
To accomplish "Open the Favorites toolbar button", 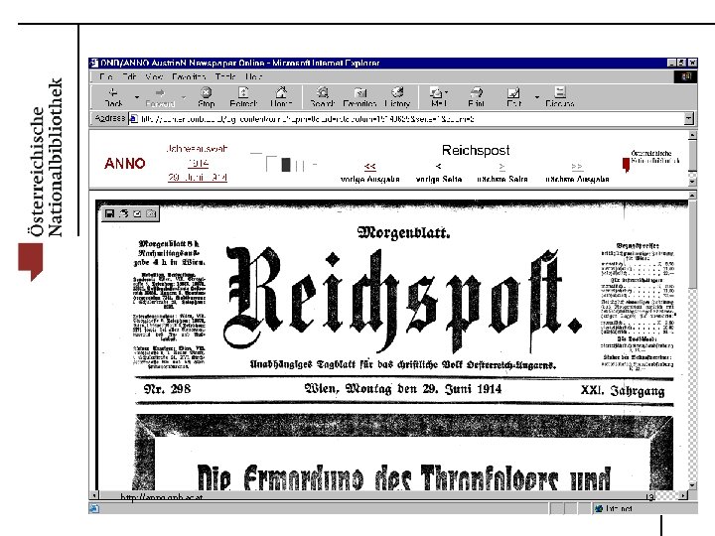I will 359,97.
